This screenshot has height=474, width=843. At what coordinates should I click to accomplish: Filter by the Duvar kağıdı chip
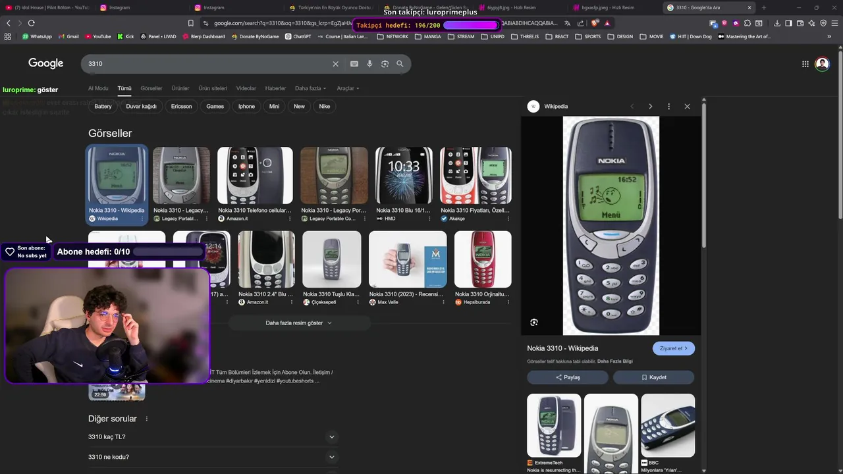tap(141, 106)
